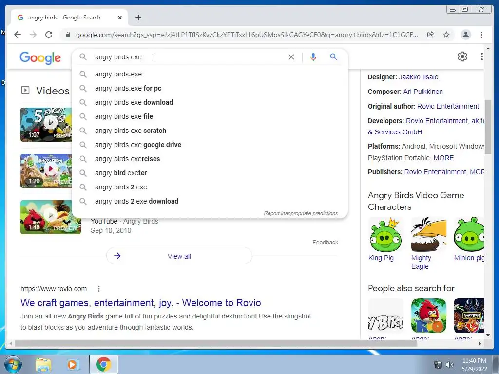Viewport: 499px width, 374px height.
Task: Open Ari Pulkkinen composer link
Action: pos(423,92)
